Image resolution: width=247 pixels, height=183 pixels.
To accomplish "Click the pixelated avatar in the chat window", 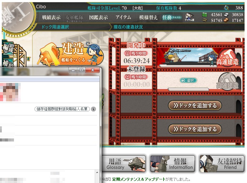I will pos(10,92).
